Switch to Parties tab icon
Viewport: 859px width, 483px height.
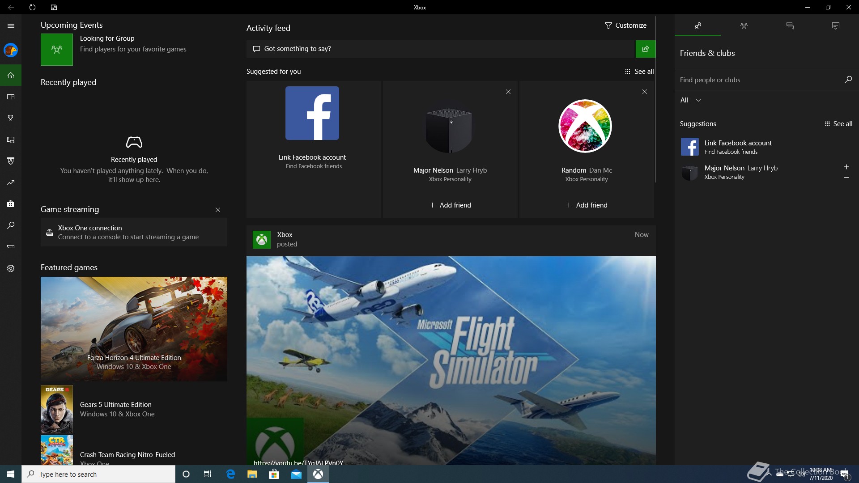(744, 26)
